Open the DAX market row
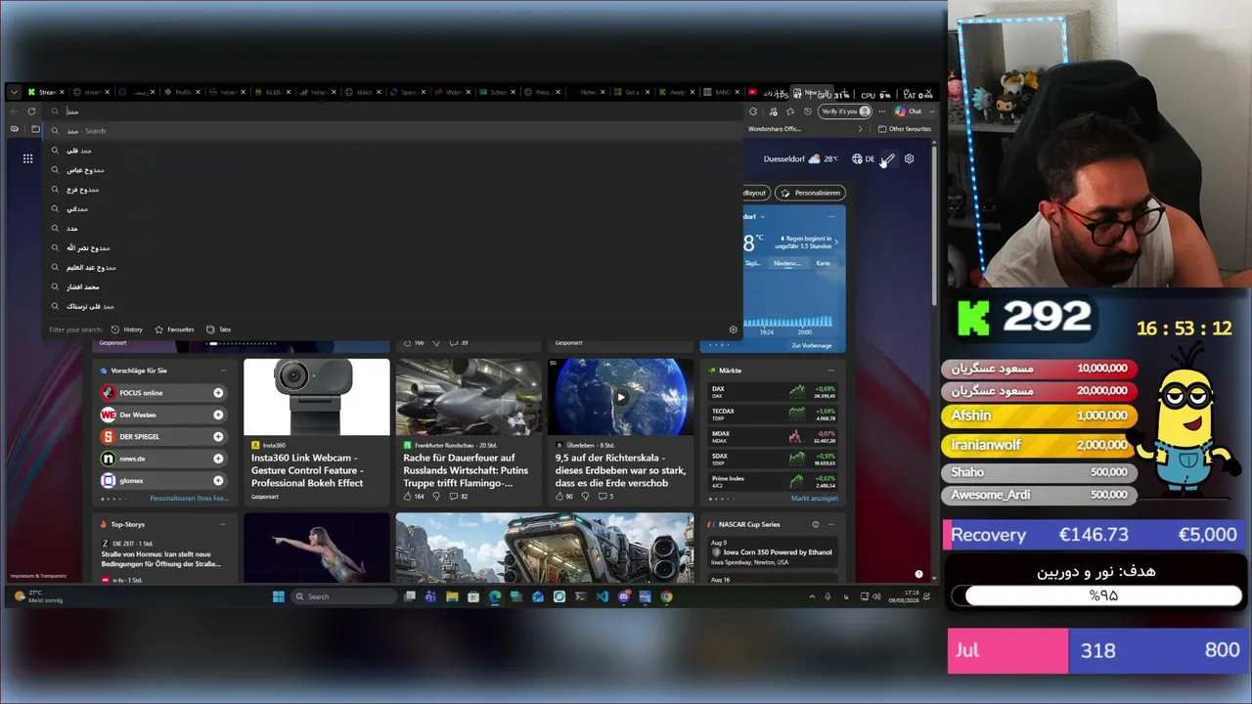 tap(773, 391)
